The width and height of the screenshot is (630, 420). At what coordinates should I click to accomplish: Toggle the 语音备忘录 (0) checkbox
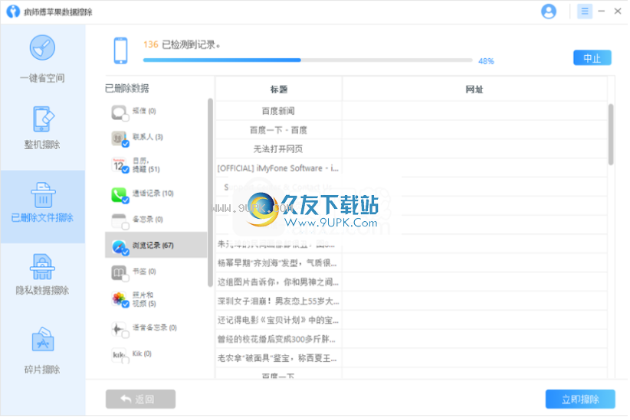tap(126, 335)
